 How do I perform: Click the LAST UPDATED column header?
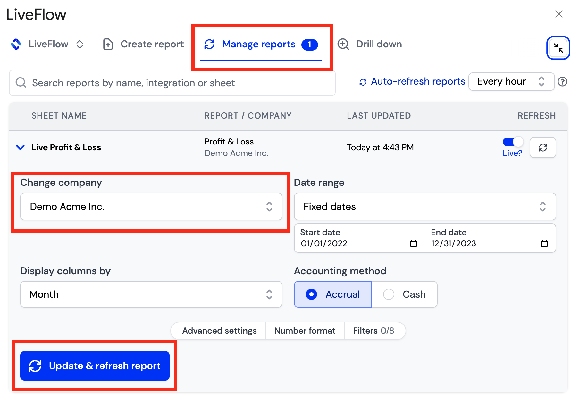point(379,116)
